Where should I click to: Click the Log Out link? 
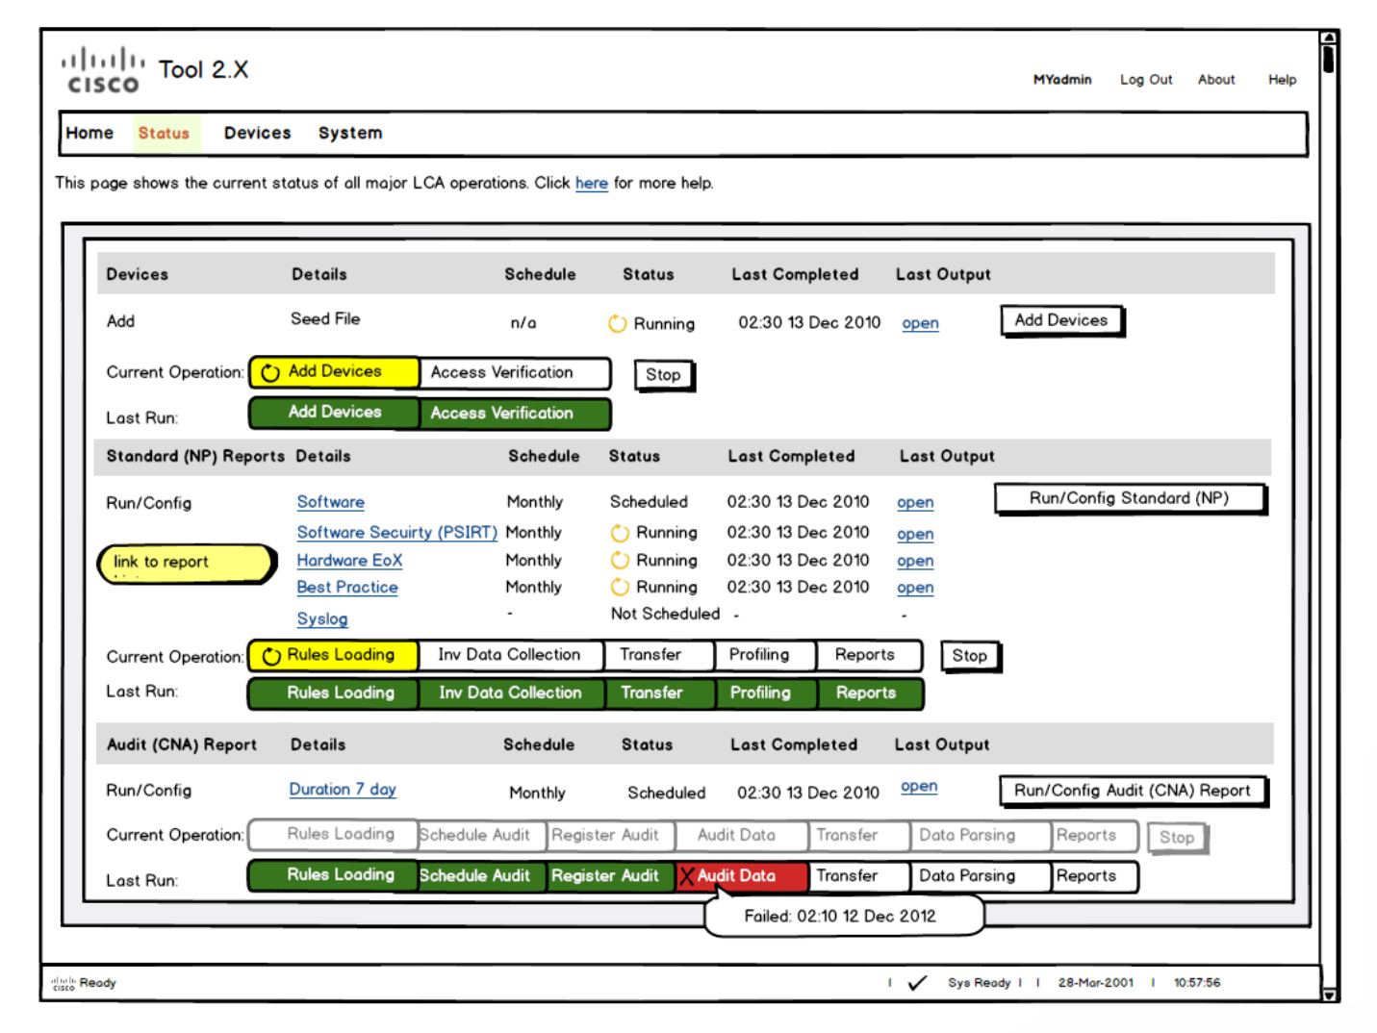pos(1146,80)
